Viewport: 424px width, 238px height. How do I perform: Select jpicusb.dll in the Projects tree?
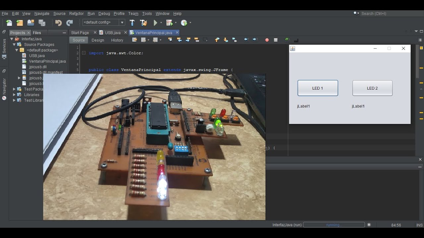pos(38,67)
